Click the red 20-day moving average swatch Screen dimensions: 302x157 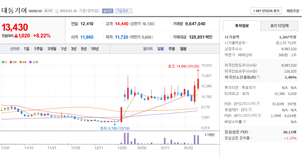[11, 62]
